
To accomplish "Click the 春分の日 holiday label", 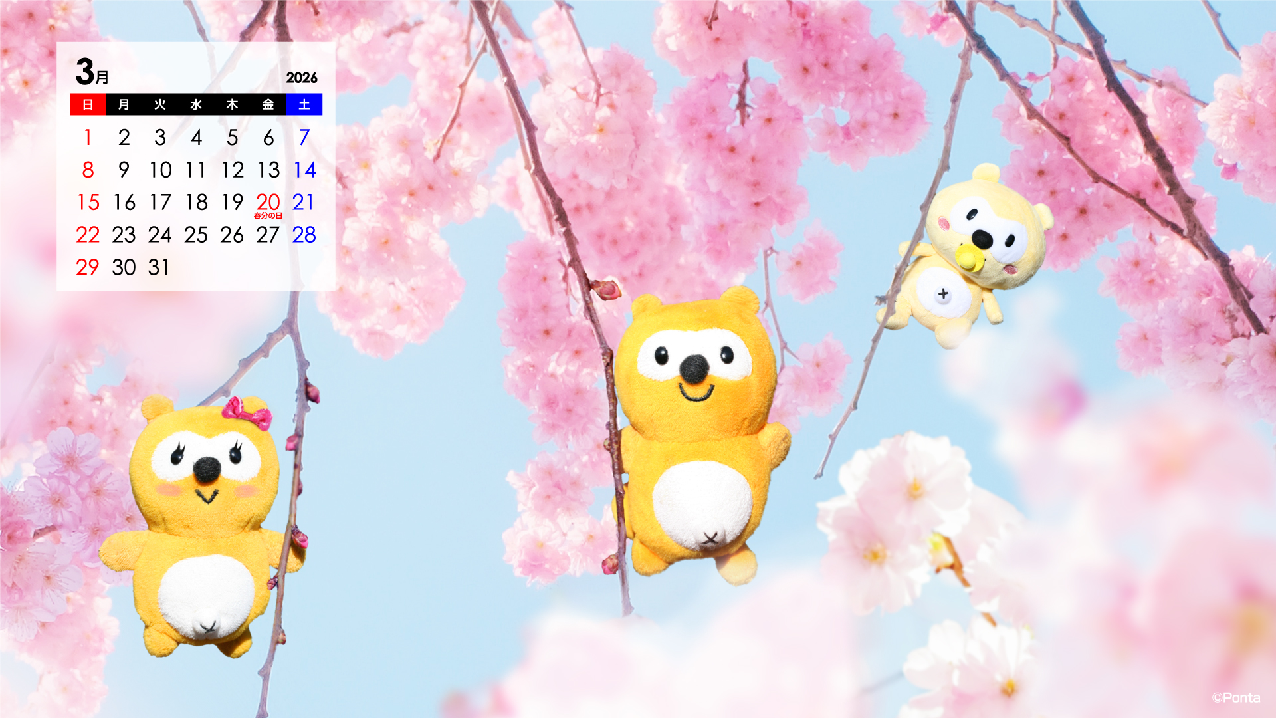I will tap(268, 216).
